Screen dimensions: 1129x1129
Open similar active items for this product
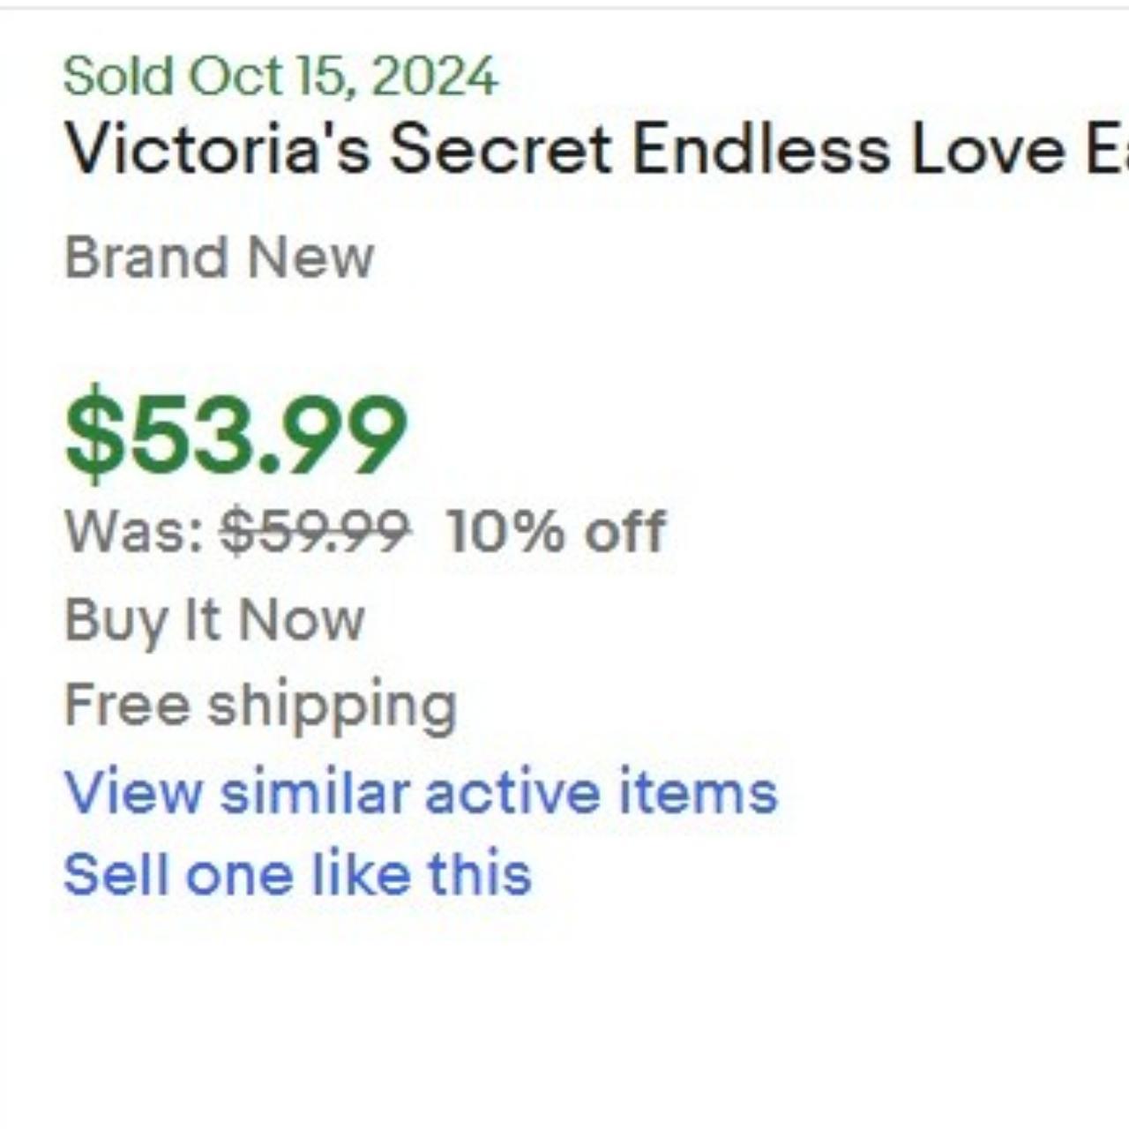(421, 792)
